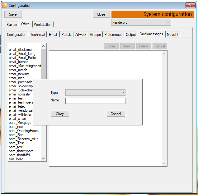Select the Office tab
Viewport: 198px width, 195px height.
pos(26,24)
